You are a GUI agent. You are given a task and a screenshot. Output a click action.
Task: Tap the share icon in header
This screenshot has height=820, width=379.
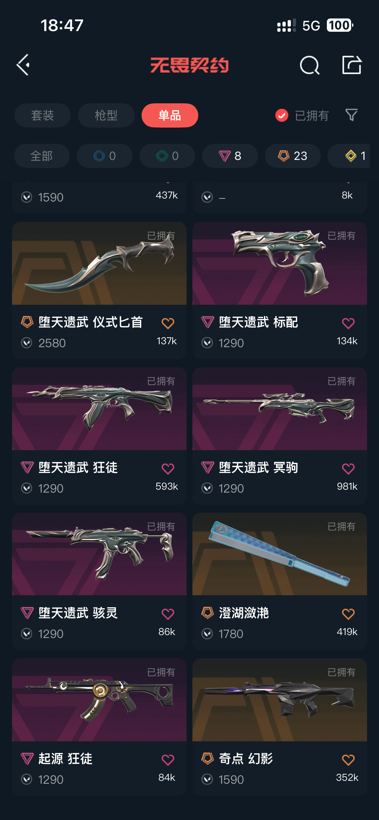click(352, 65)
